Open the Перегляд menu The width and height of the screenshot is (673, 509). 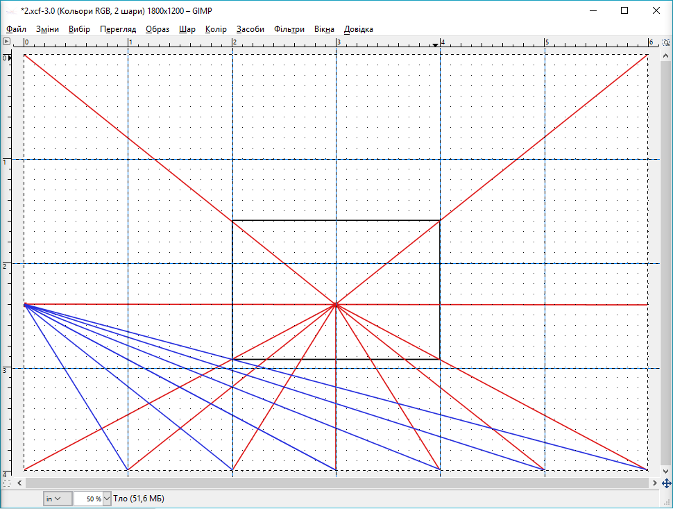118,29
